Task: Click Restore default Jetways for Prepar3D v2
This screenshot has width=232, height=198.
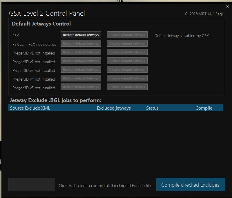Action: tap(81, 61)
